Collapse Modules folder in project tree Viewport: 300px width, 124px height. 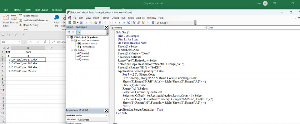(x=72, y=50)
